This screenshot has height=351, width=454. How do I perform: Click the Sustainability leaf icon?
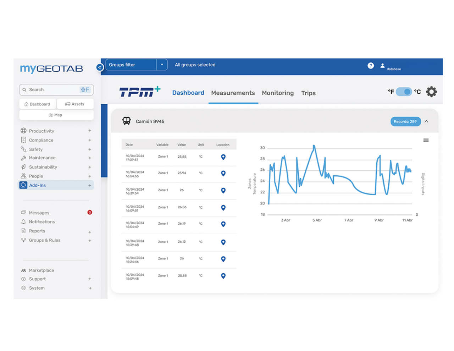(x=23, y=167)
